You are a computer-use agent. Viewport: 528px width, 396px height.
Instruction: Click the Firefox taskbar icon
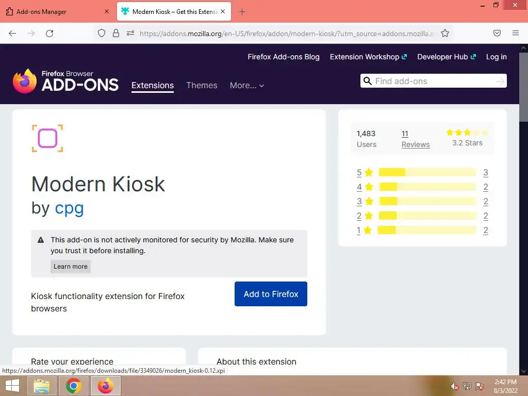[105, 386]
